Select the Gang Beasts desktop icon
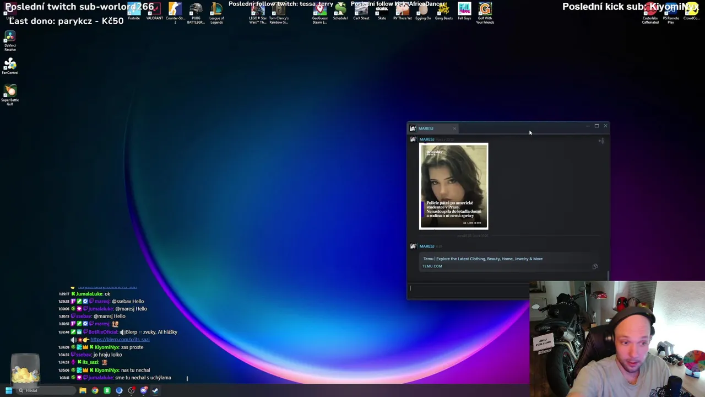 [444, 11]
